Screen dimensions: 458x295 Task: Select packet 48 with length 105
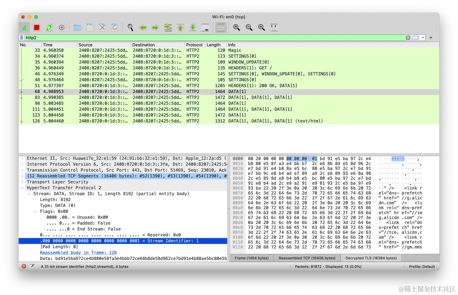point(229,80)
